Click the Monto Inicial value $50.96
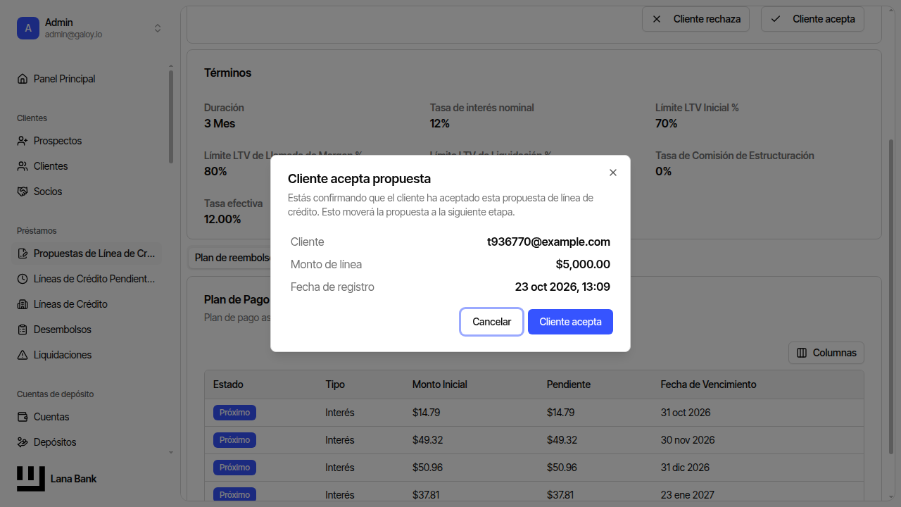The image size is (901, 507). click(x=427, y=468)
